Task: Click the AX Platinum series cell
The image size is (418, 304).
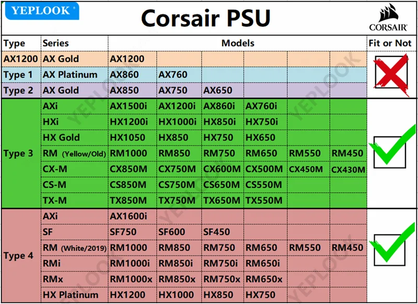Action: pos(70,75)
